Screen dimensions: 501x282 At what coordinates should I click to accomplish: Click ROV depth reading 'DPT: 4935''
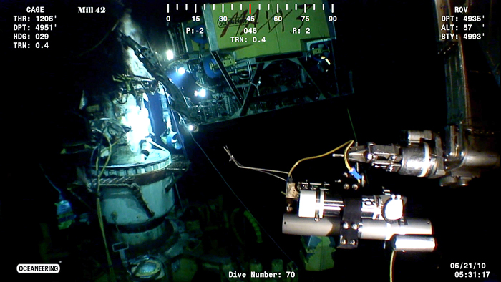point(463,19)
